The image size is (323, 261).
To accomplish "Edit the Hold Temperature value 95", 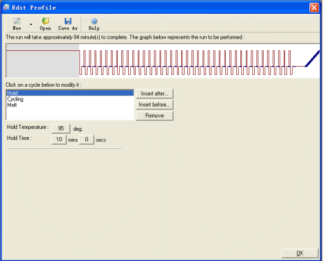I will click(61, 128).
